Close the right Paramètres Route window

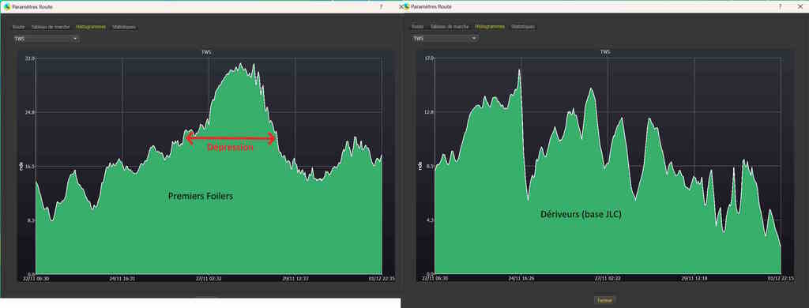click(x=800, y=6)
